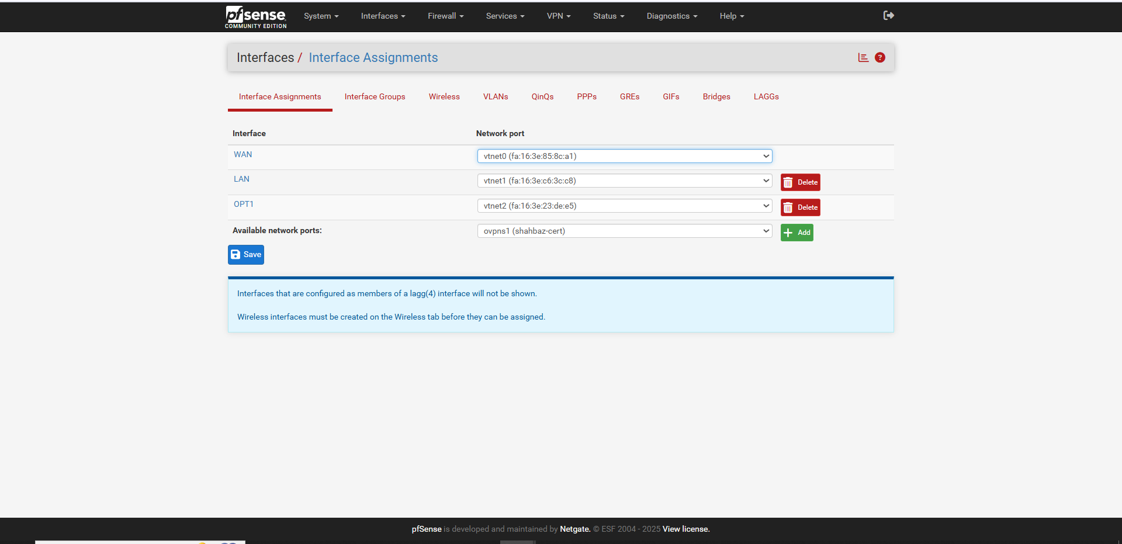The image size is (1122, 544).
Task: Open LAN network port dropdown
Action: (624, 181)
